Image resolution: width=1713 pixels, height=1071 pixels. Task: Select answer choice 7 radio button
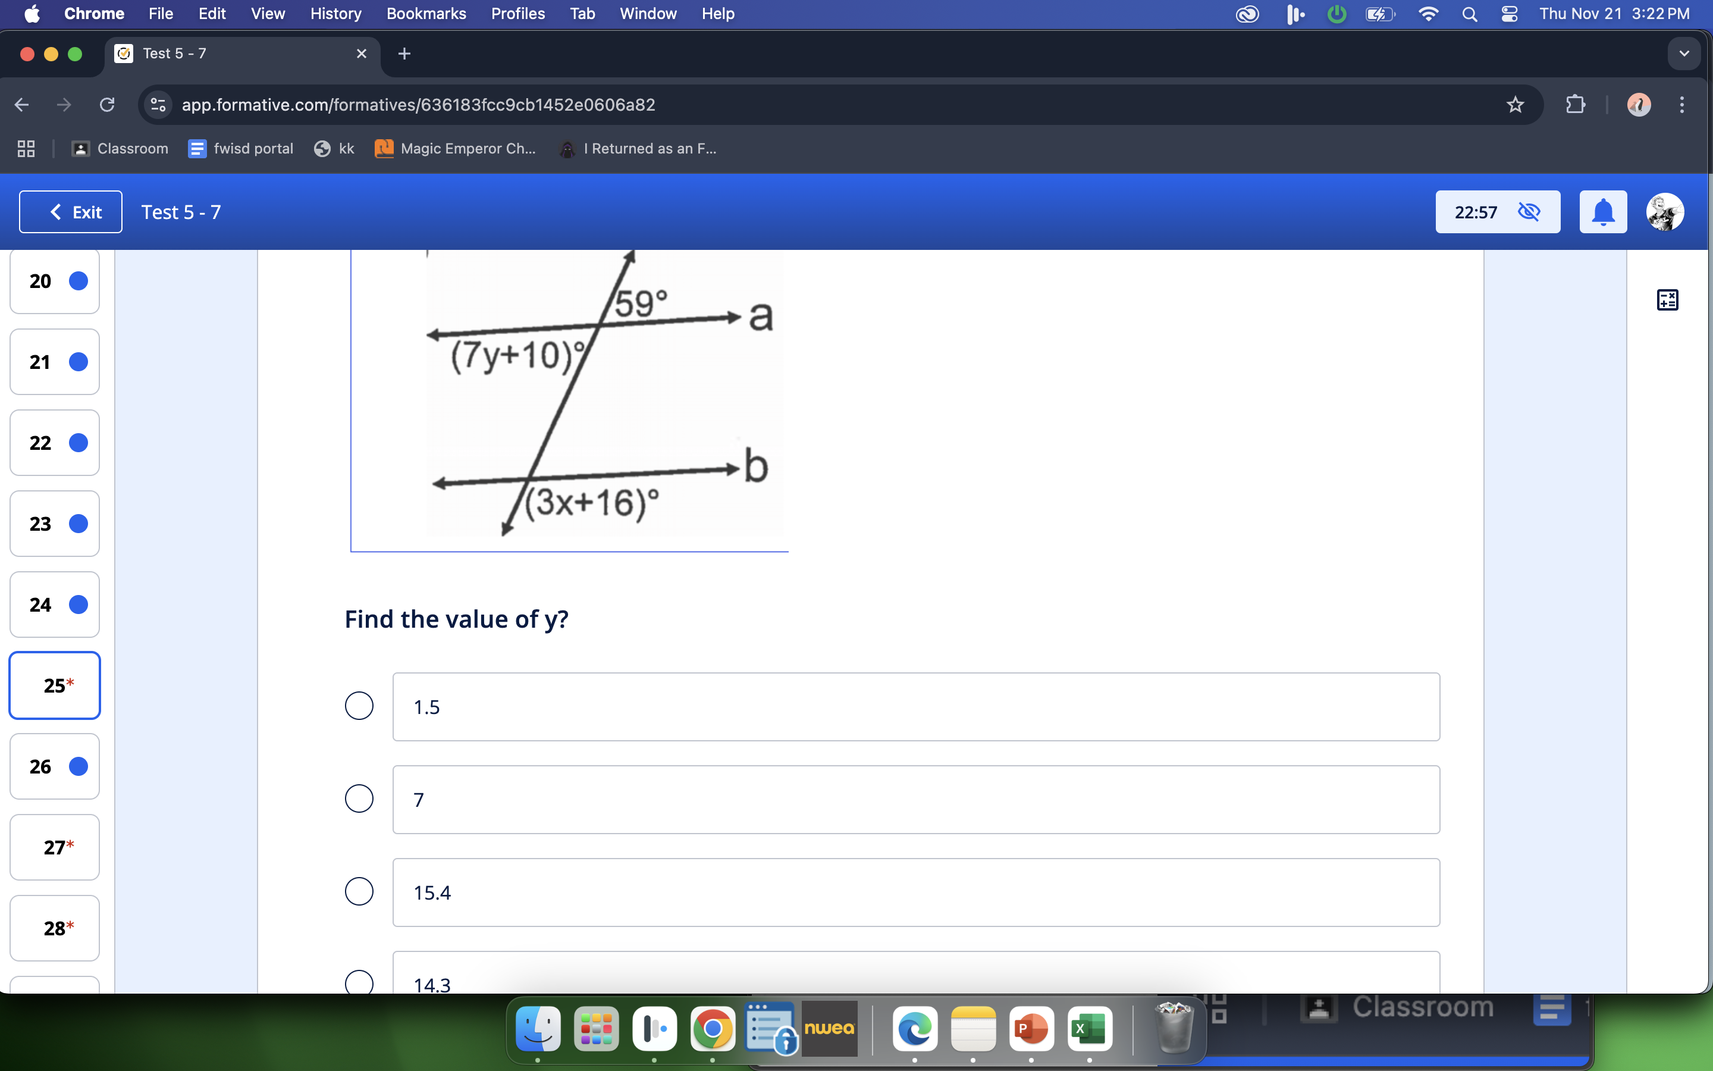359,798
